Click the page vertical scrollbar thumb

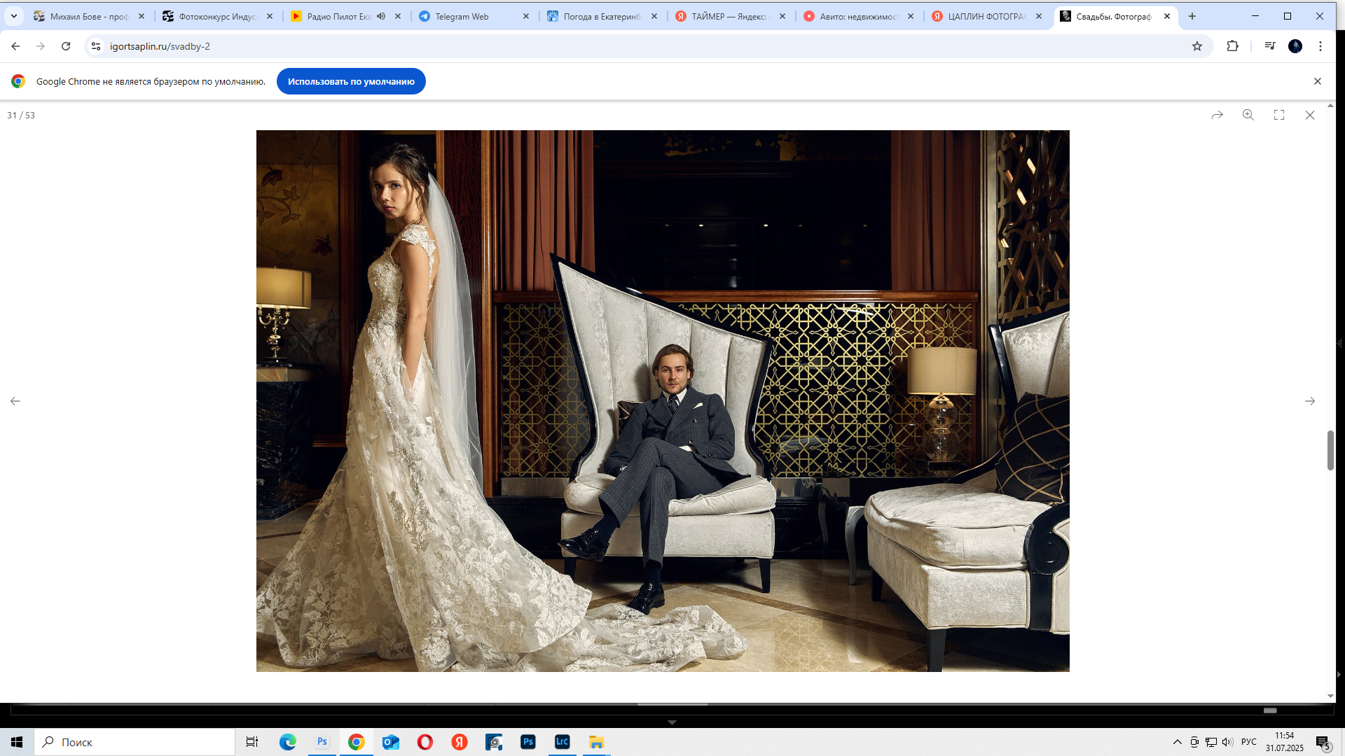pos(1330,450)
